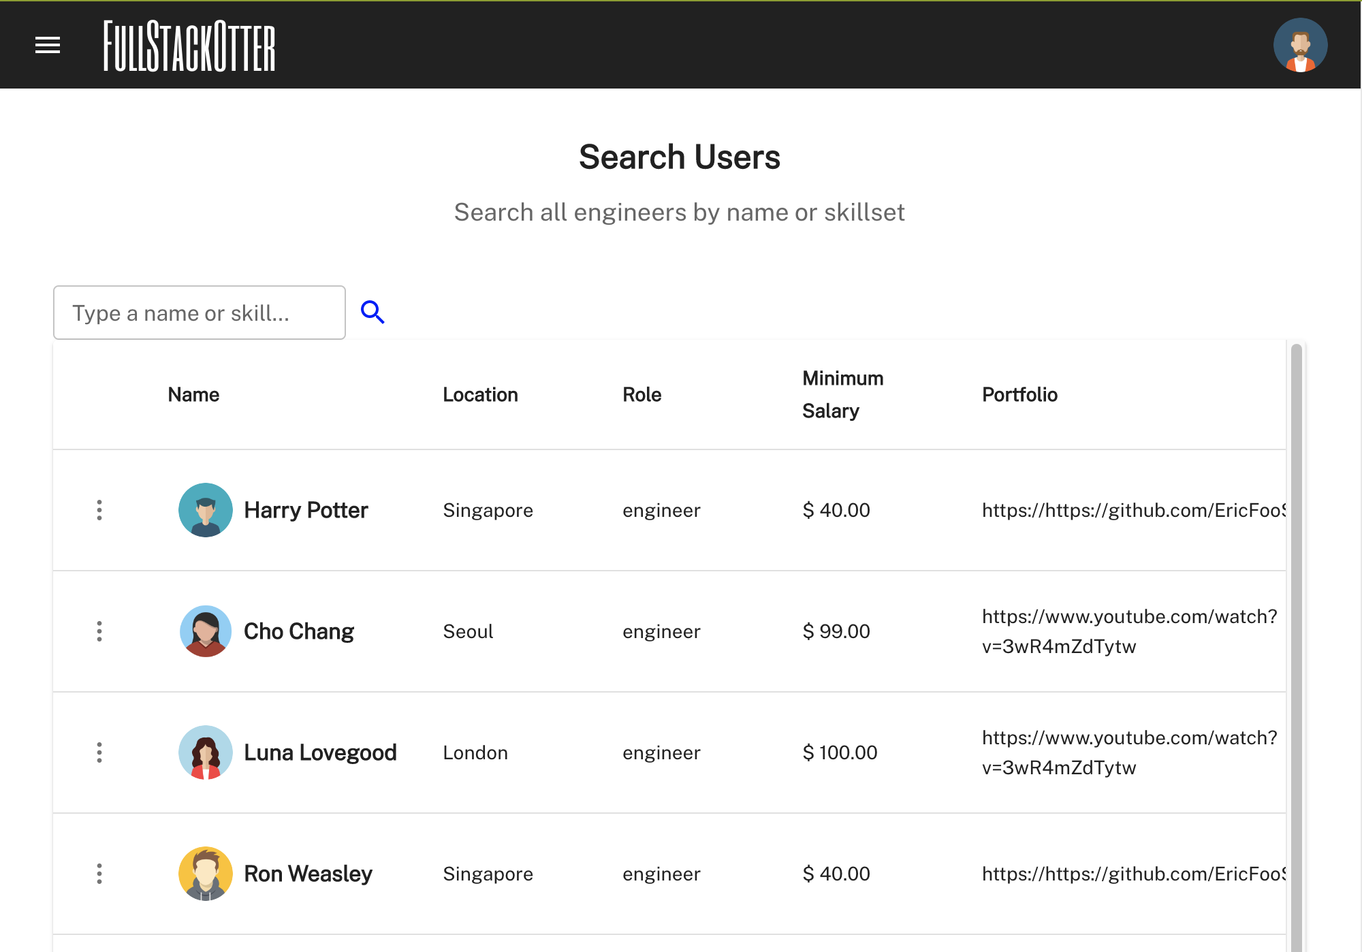Open the hamburger navigation menu
The height and width of the screenshot is (952, 1362).
tap(47, 45)
